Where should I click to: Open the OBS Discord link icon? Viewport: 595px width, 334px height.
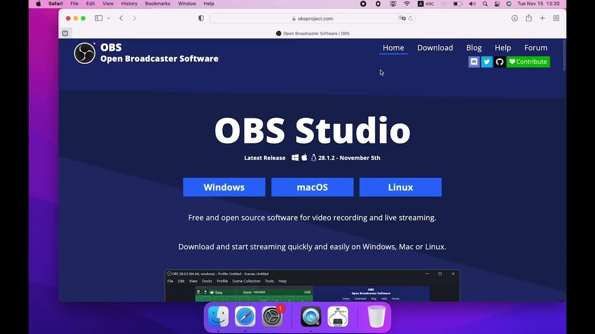(474, 62)
